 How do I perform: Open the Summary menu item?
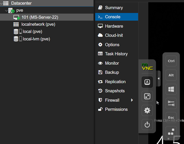point(116,8)
